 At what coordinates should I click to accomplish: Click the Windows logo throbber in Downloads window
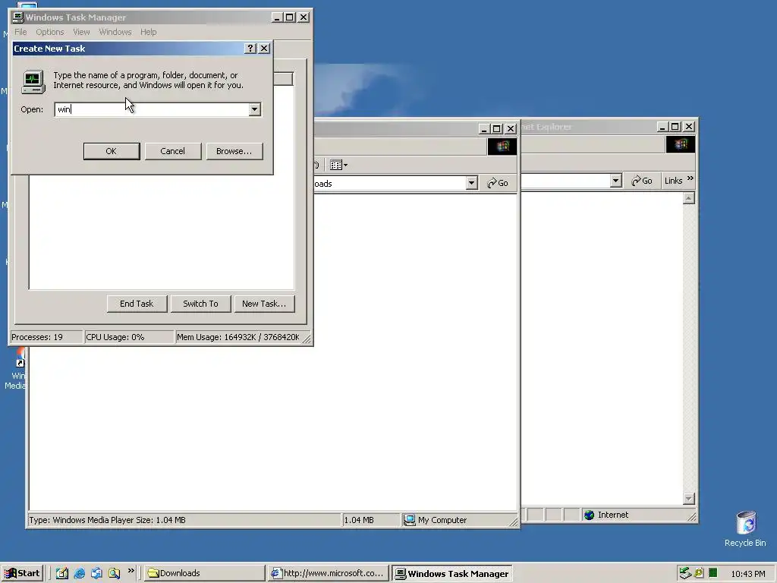click(x=502, y=146)
